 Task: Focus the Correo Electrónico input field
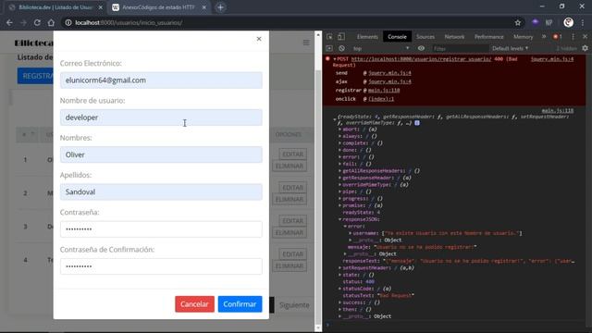(161, 80)
